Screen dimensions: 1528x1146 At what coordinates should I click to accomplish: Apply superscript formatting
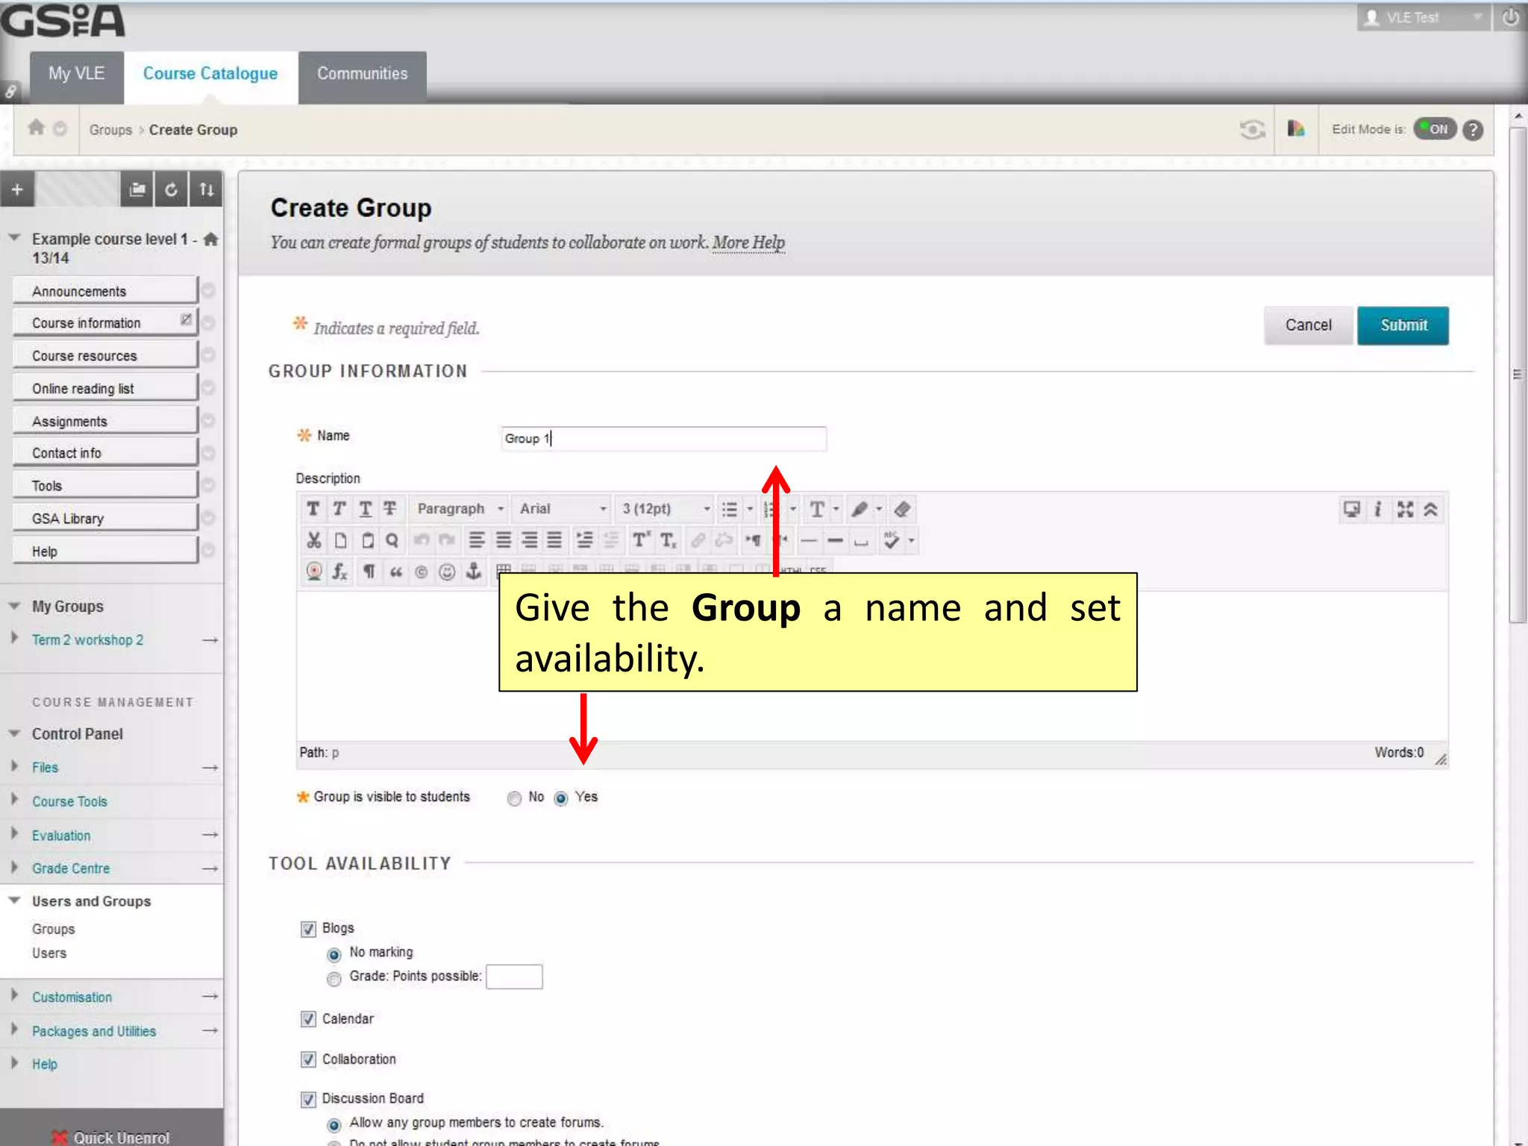(x=641, y=540)
